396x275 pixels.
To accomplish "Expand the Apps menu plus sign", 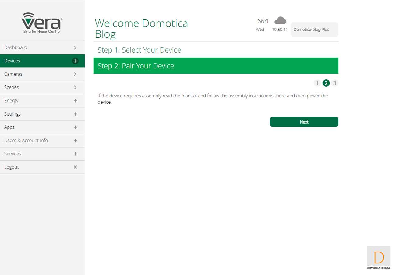I will 75,127.
